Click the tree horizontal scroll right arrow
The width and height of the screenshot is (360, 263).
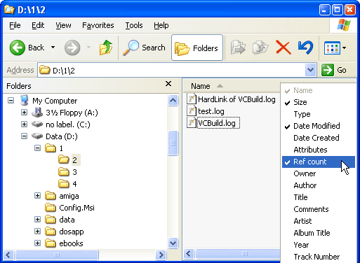(161, 255)
